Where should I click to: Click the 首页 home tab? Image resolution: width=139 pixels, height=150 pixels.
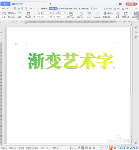coord(5,4)
